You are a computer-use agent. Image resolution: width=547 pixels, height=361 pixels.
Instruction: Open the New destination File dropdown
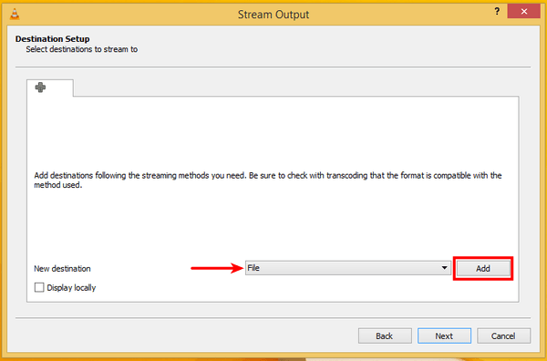348,268
